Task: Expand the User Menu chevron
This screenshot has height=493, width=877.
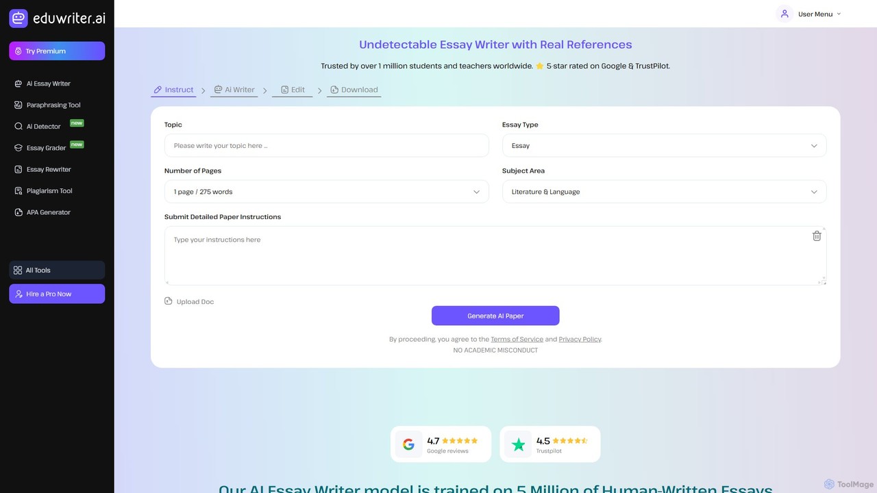Action: coord(839,14)
